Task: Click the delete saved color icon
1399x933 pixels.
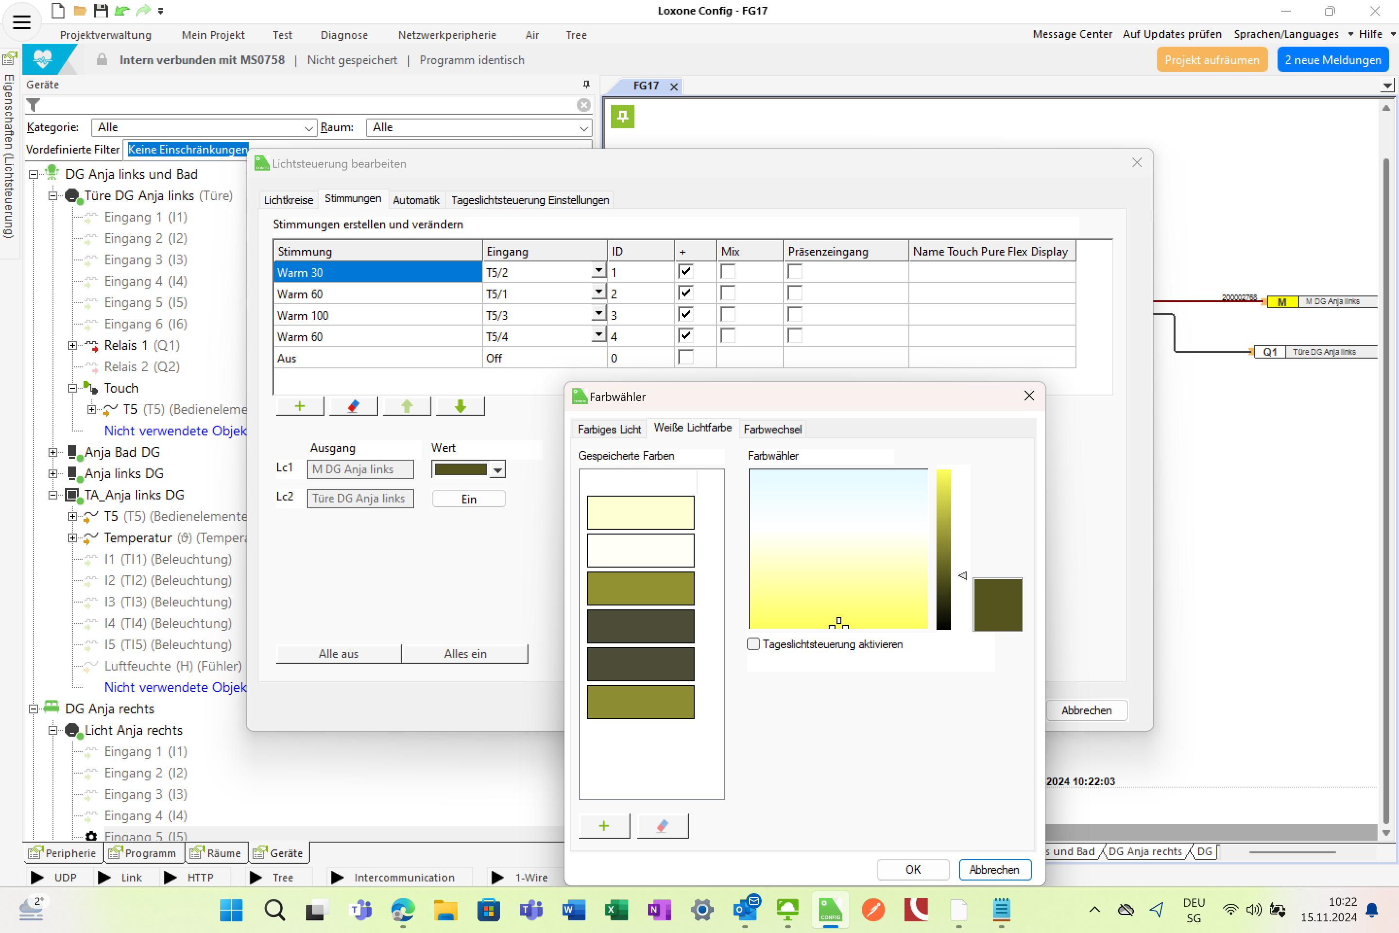Action: point(662,825)
